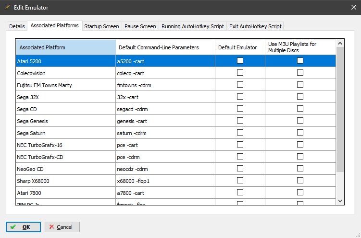Go to Running AutoHotkey Script tab

[193, 26]
